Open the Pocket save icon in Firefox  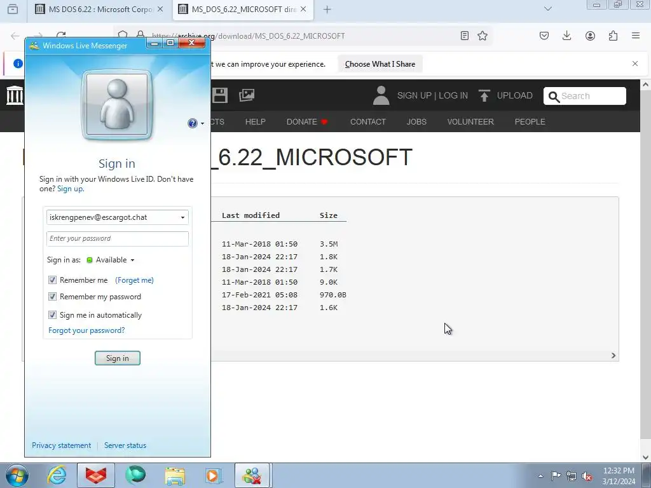544,36
